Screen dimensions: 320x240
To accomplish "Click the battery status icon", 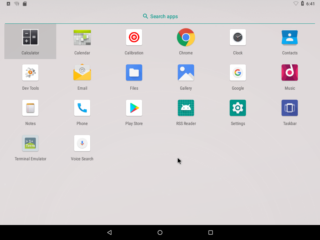I will coord(302,3).
